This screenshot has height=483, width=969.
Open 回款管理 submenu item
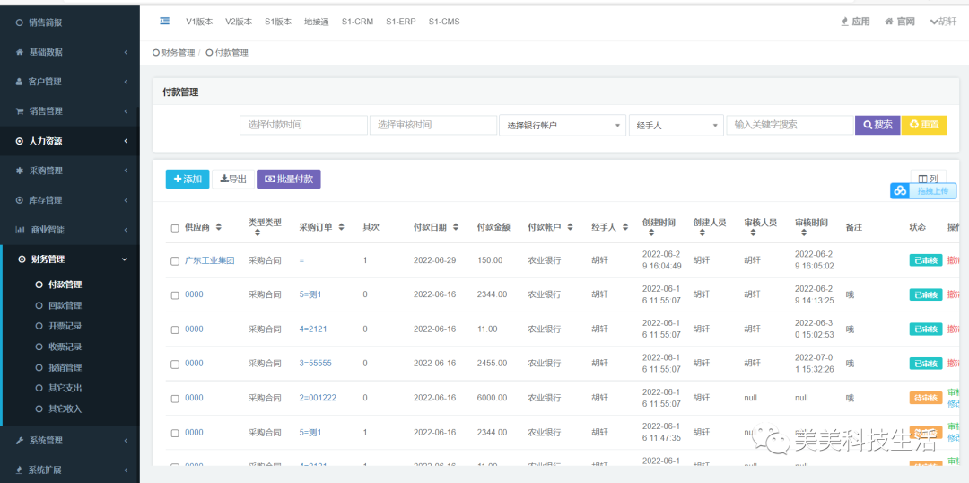pos(65,305)
